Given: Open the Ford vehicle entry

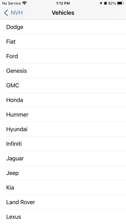Looking at the screenshot, I should pyautogui.click(x=63, y=56).
